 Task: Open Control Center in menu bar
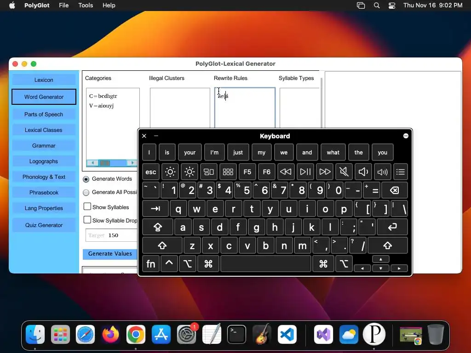(392, 6)
